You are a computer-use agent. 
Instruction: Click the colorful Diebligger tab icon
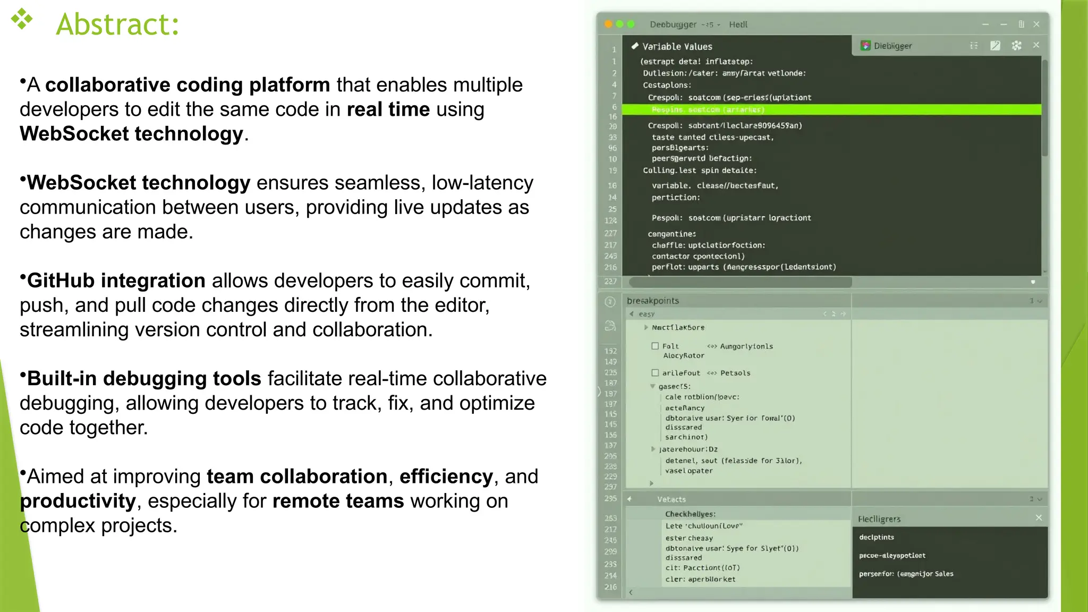pyautogui.click(x=866, y=46)
